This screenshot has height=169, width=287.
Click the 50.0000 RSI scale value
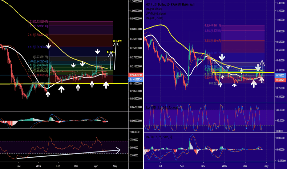pos(134,147)
